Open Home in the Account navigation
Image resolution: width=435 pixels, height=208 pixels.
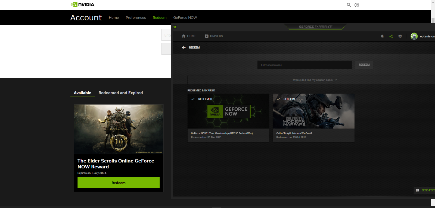tap(114, 17)
